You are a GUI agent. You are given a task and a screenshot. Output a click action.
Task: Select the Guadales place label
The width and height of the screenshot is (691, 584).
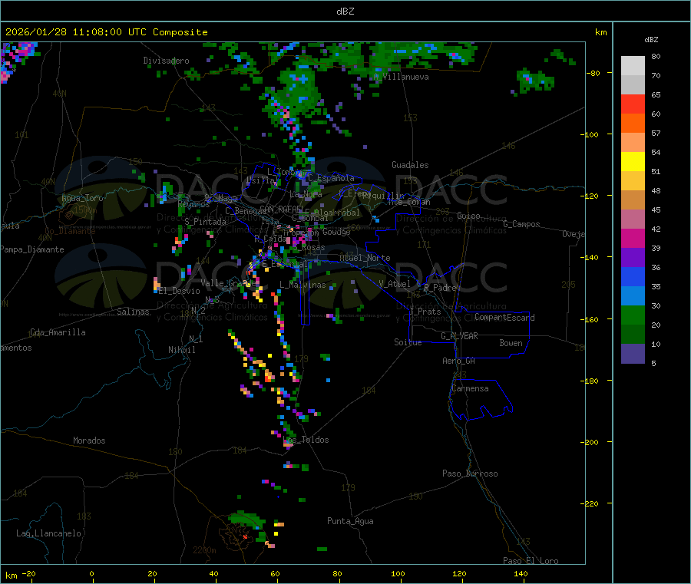click(x=410, y=165)
